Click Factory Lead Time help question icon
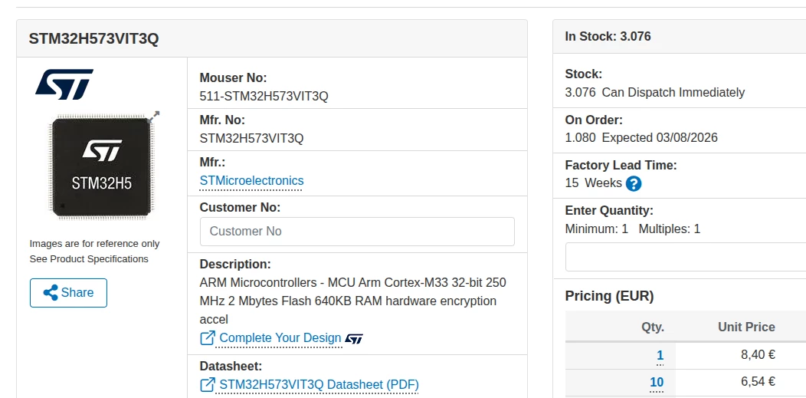This screenshot has height=398, width=806. [634, 183]
